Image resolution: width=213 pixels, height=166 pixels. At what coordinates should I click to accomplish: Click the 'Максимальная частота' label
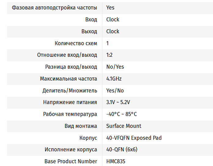[x=68, y=79]
